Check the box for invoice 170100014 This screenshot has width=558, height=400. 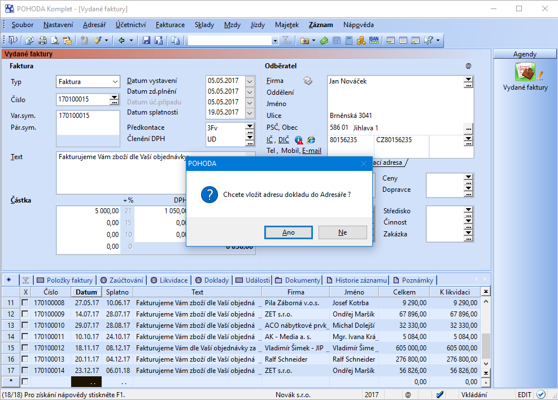[25, 371]
